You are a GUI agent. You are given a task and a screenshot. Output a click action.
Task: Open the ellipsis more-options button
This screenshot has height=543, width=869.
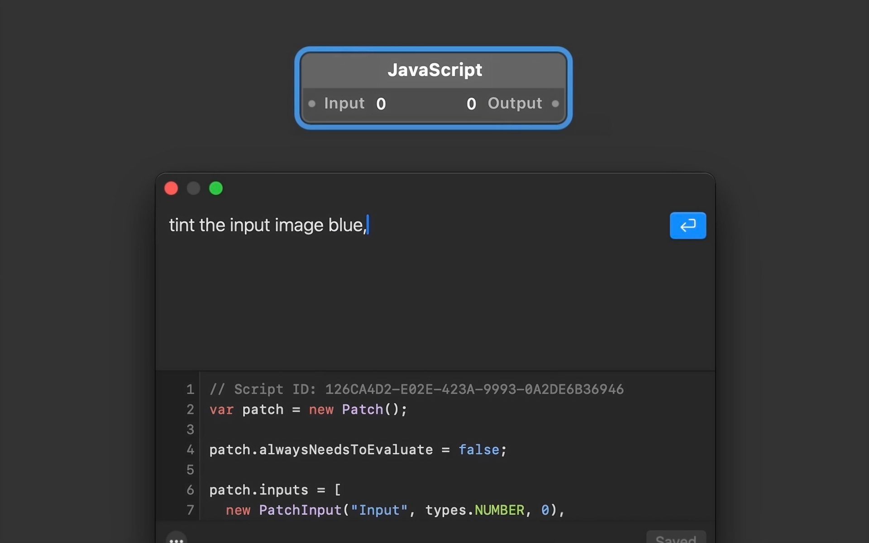tap(177, 539)
